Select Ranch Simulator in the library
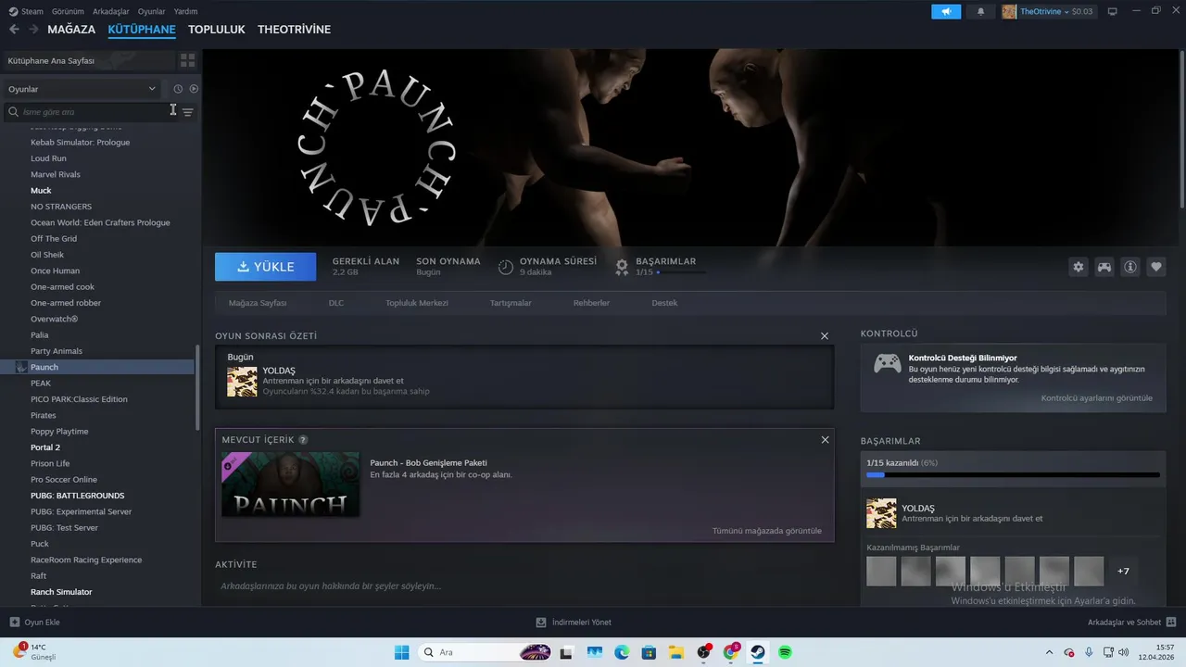1186x667 pixels. coord(61,592)
